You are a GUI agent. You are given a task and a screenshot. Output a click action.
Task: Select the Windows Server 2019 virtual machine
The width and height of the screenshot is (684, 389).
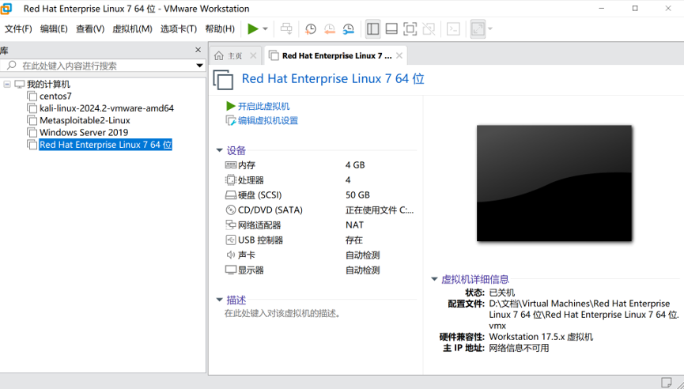point(84,133)
